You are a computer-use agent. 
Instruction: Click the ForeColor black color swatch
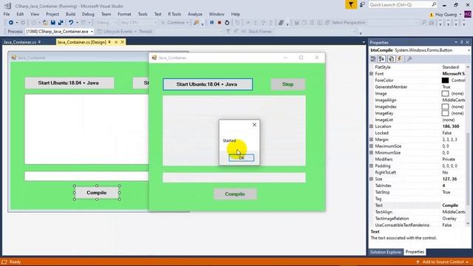[x=445, y=81]
